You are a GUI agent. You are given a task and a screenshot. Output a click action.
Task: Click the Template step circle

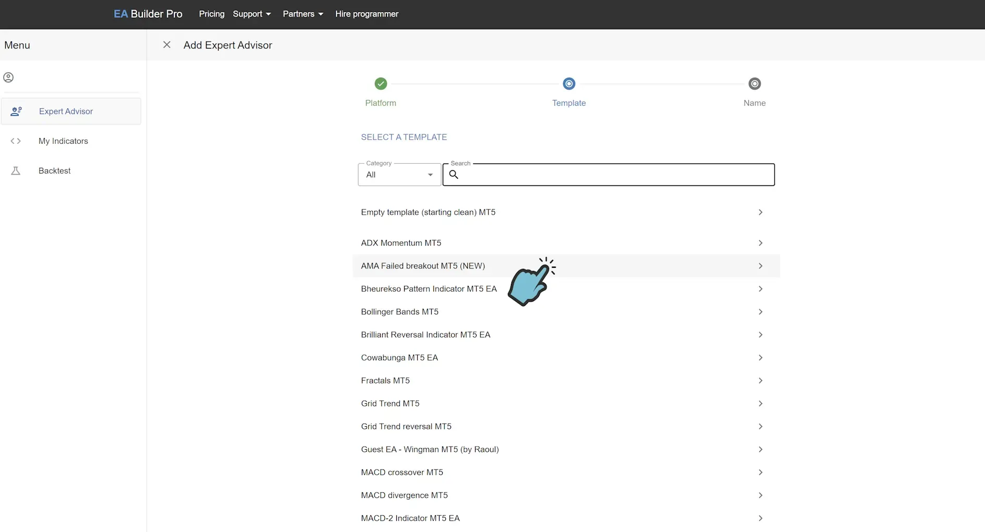pyautogui.click(x=569, y=84)
